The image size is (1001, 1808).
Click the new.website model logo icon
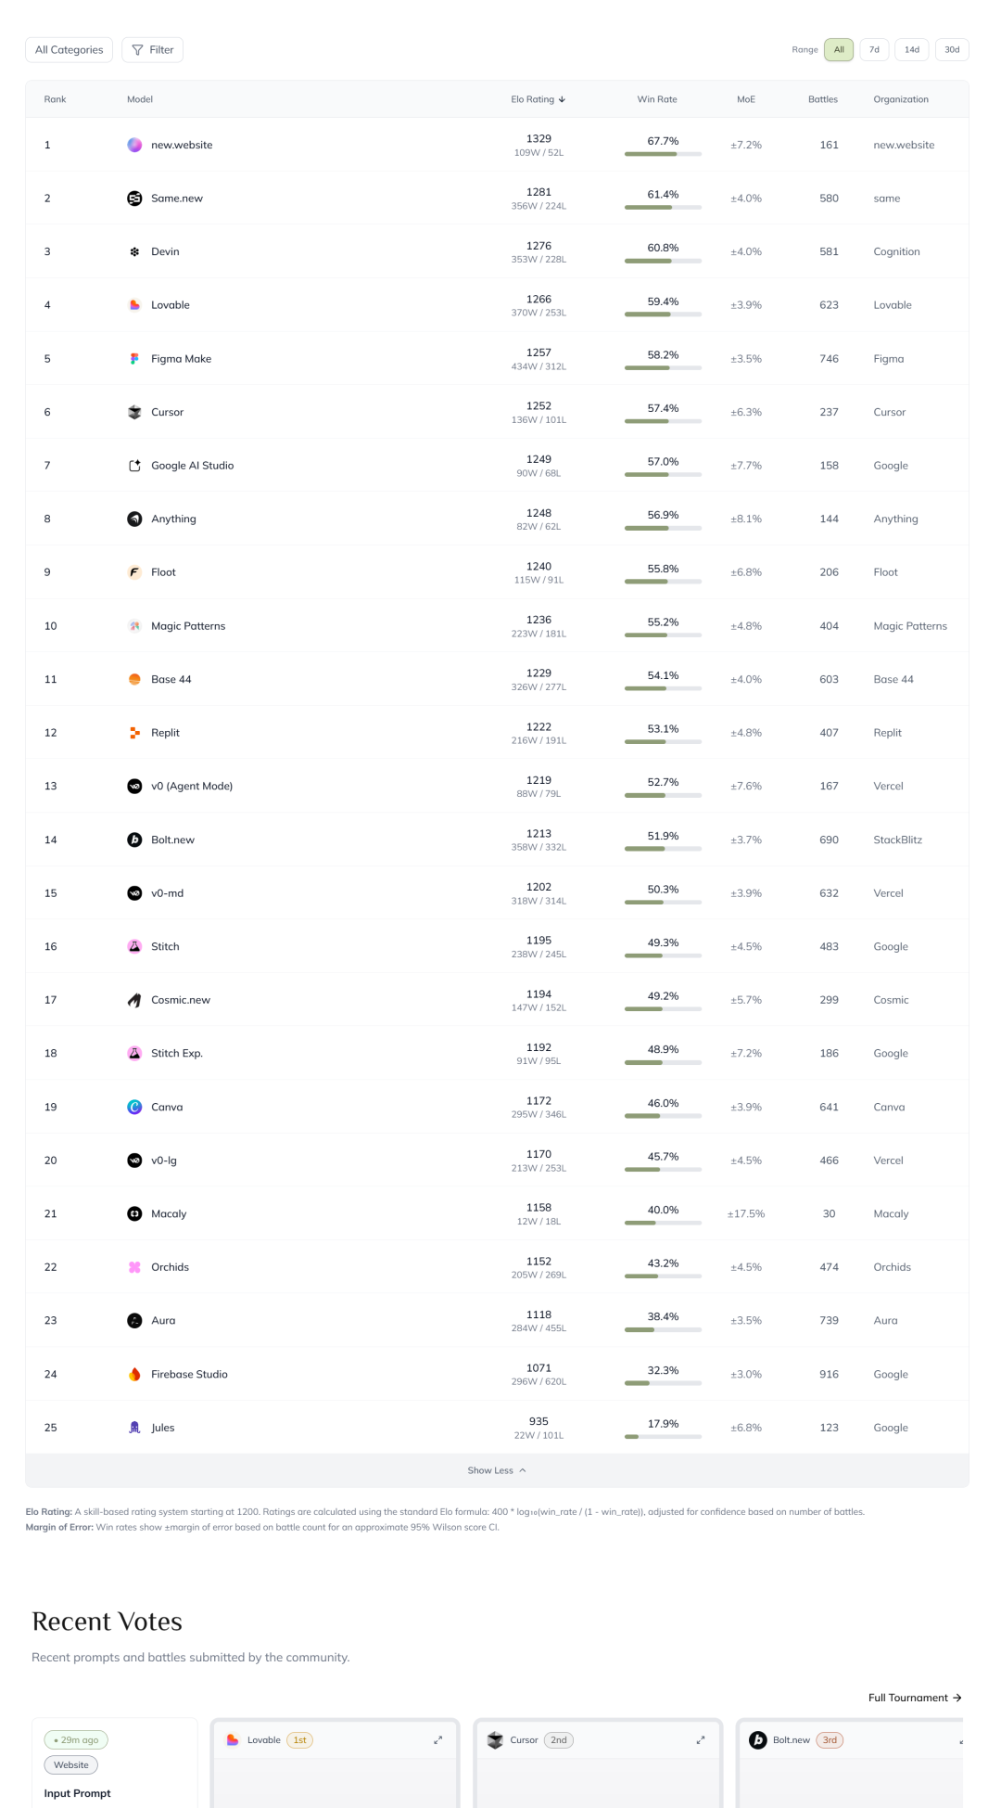(x=134, y=145)
